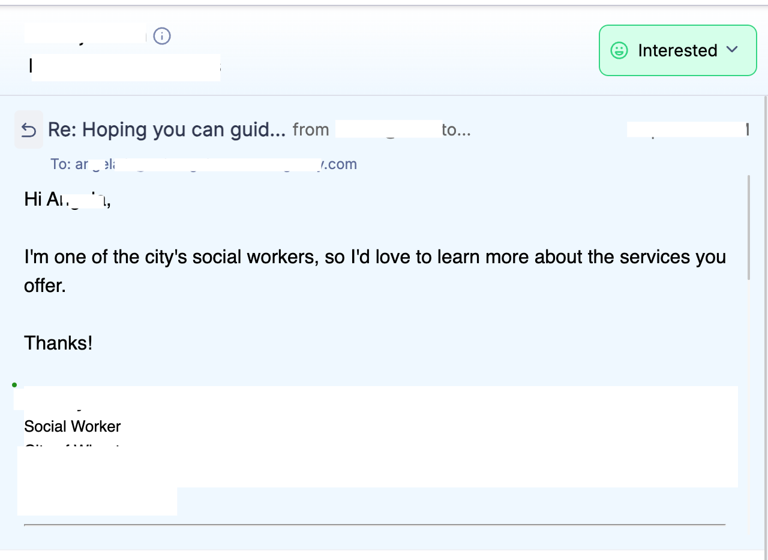Click the sentence about city's social workers
Screen dimensions: 768x560
[374, 257]
